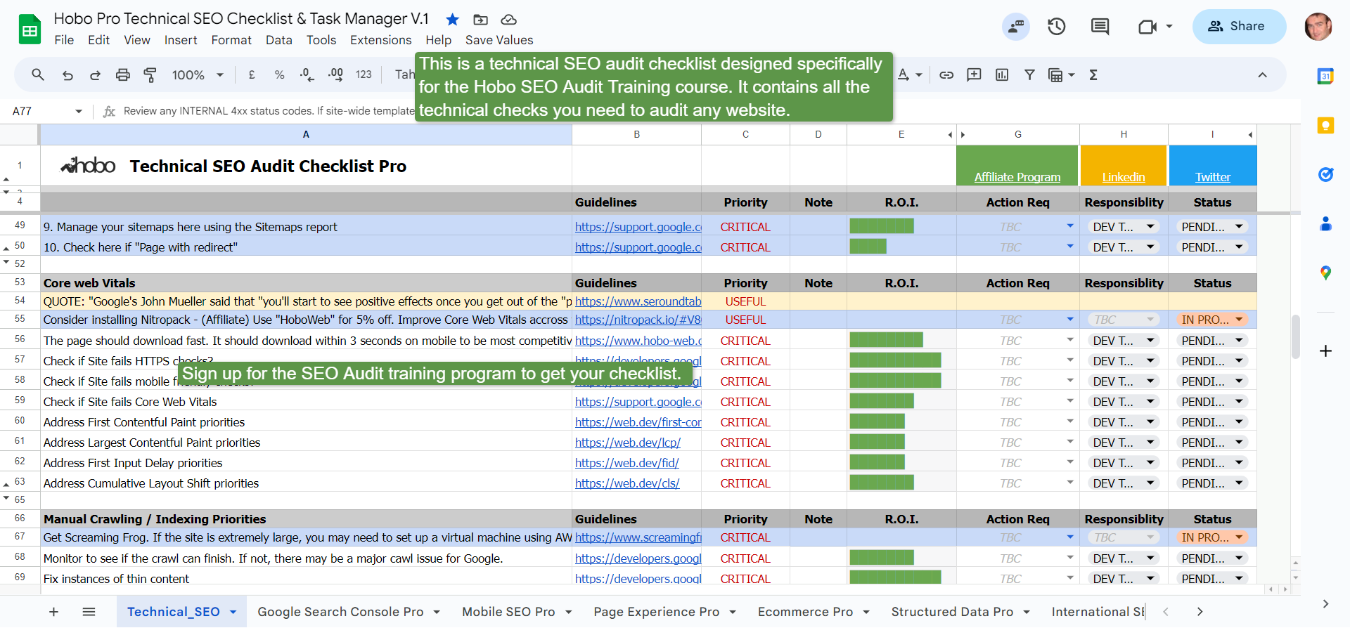Click the increase decimal places icon
This screenshot has height=628, width=1350.
[335, 74]
